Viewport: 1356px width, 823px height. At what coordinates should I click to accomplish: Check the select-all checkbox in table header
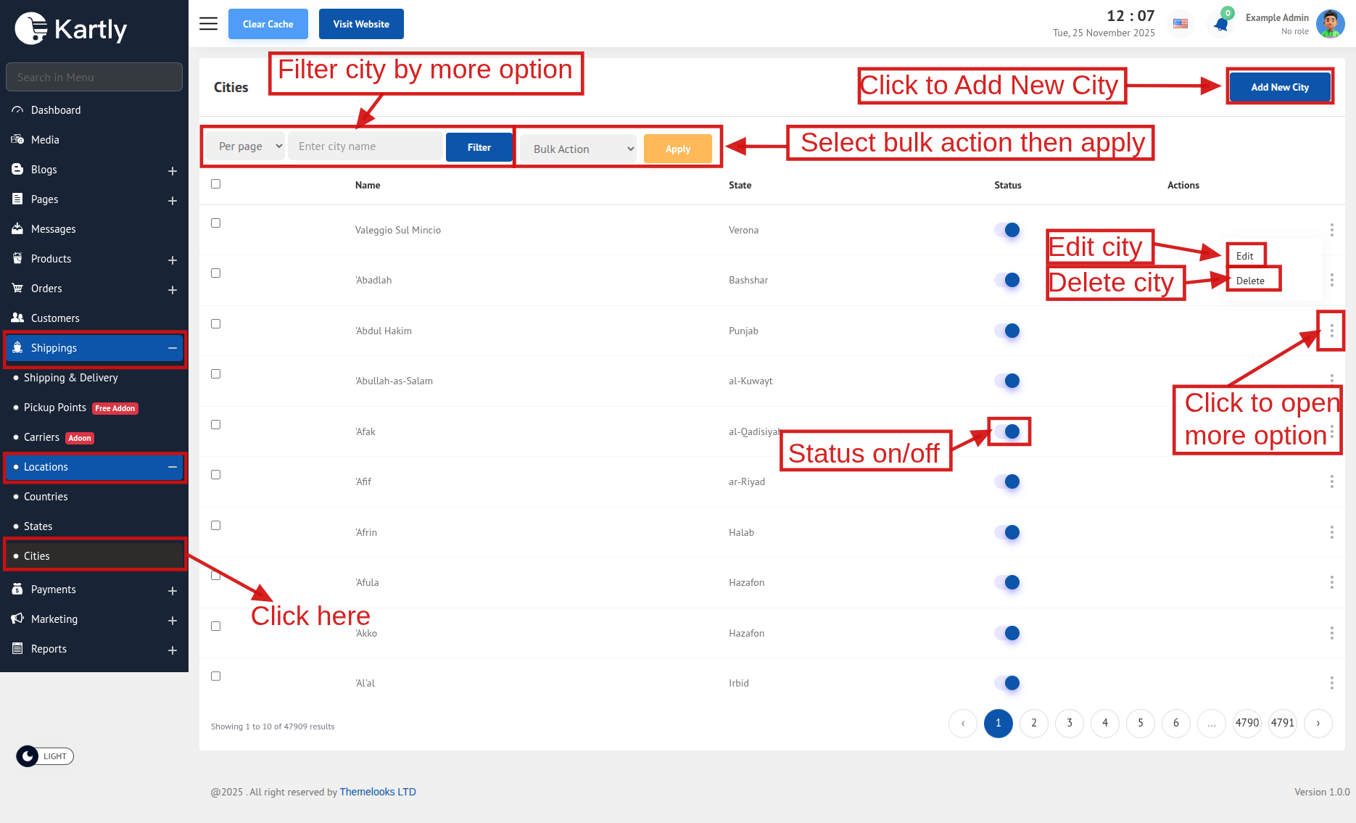point(215,184)
